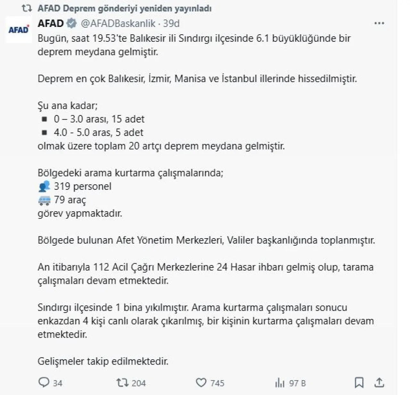Click the tweet text starting 'Bugün, saat 19.53'te'
The image size is (410, 395).
point(194,45)
